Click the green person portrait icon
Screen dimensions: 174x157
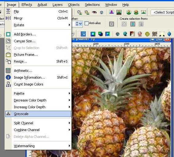pyautogui.click(x=129, y=12)
